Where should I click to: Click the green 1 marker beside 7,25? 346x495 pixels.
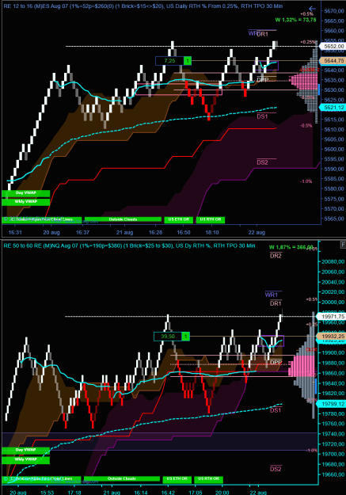click(188, 61)
